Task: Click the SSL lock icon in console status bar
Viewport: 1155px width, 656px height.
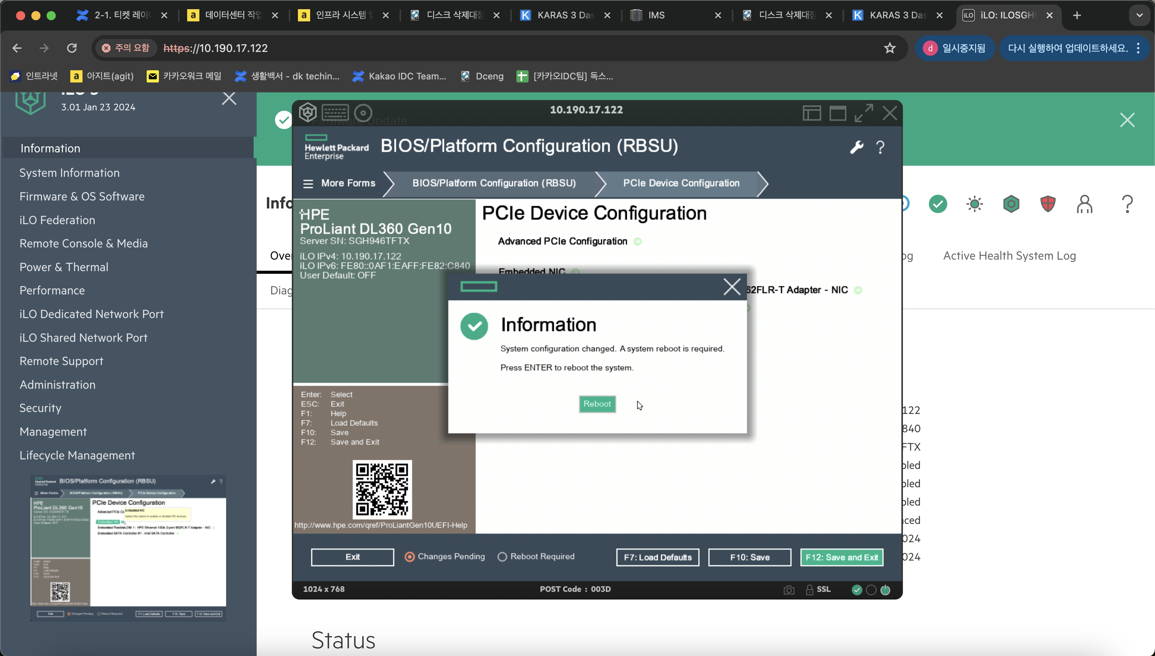Action: [809, 590]
